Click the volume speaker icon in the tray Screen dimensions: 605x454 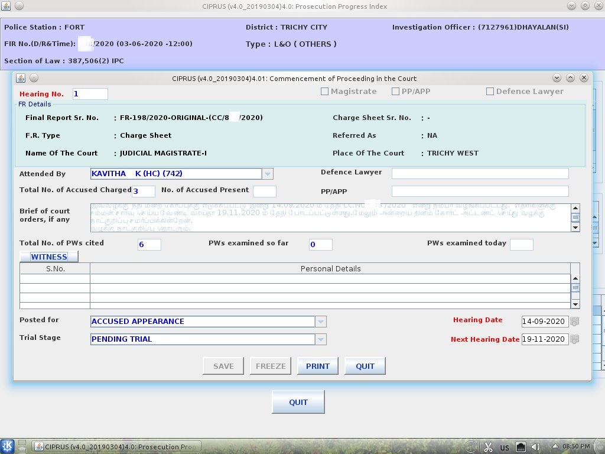point(535,447)
